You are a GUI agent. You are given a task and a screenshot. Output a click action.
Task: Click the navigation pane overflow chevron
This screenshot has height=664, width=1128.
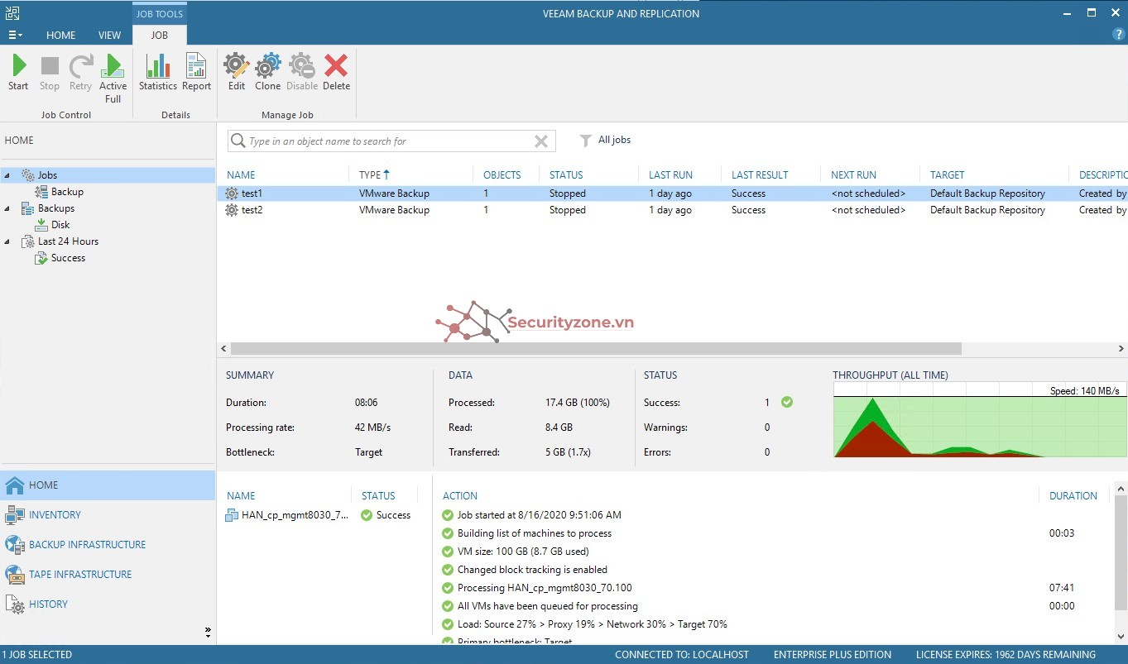pos(208,632)
